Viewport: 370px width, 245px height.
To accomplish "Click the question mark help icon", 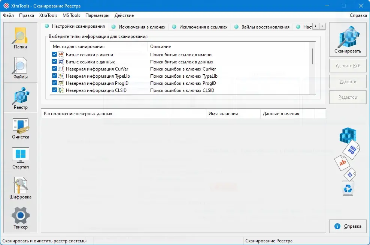I will (337, 226).
